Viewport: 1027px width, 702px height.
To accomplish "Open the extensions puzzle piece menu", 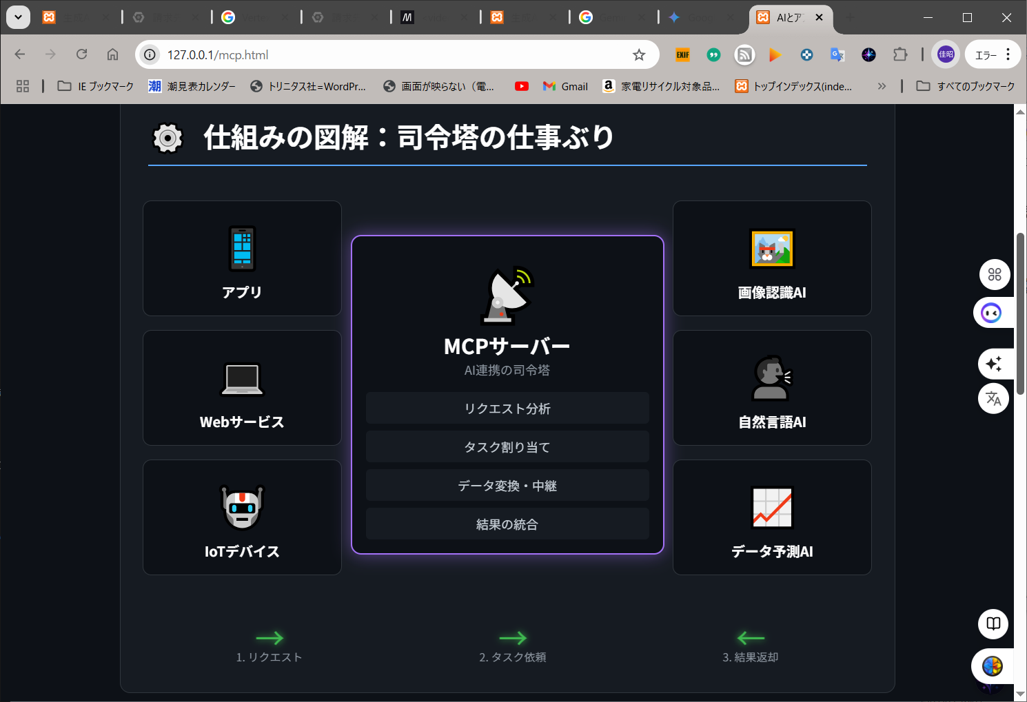I will pyautogui.click(x=900, y=55).
